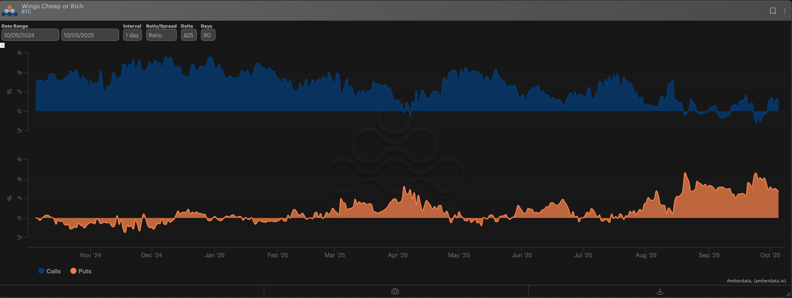Open the Ratio/Spread dropdown

(161, 35)
